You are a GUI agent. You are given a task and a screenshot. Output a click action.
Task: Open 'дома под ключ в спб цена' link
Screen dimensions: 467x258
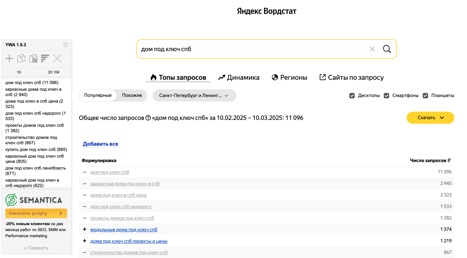click(118, 195)
